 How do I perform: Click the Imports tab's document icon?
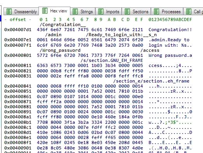click(x=101, y=12)
